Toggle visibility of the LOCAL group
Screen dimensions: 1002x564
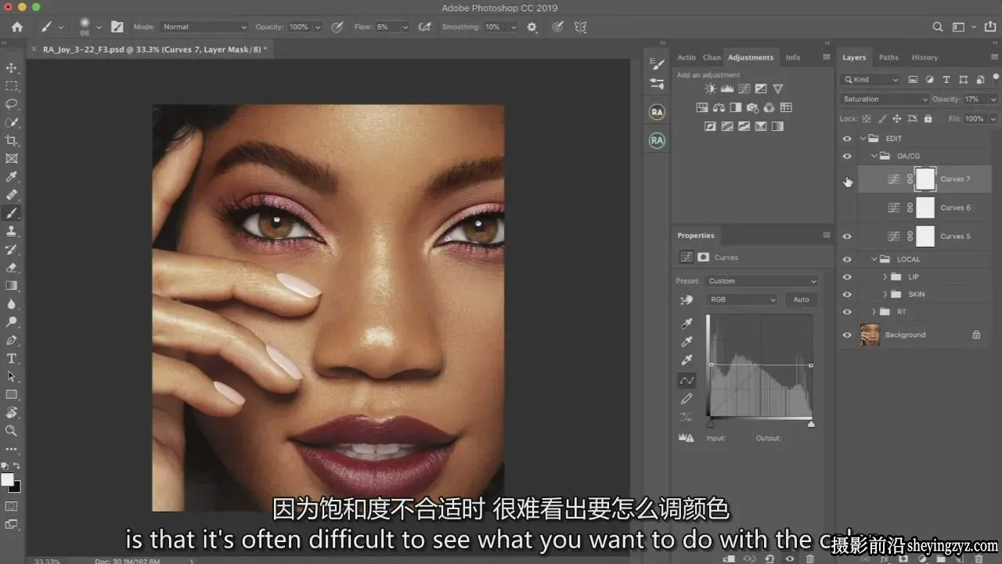point(847,259)
